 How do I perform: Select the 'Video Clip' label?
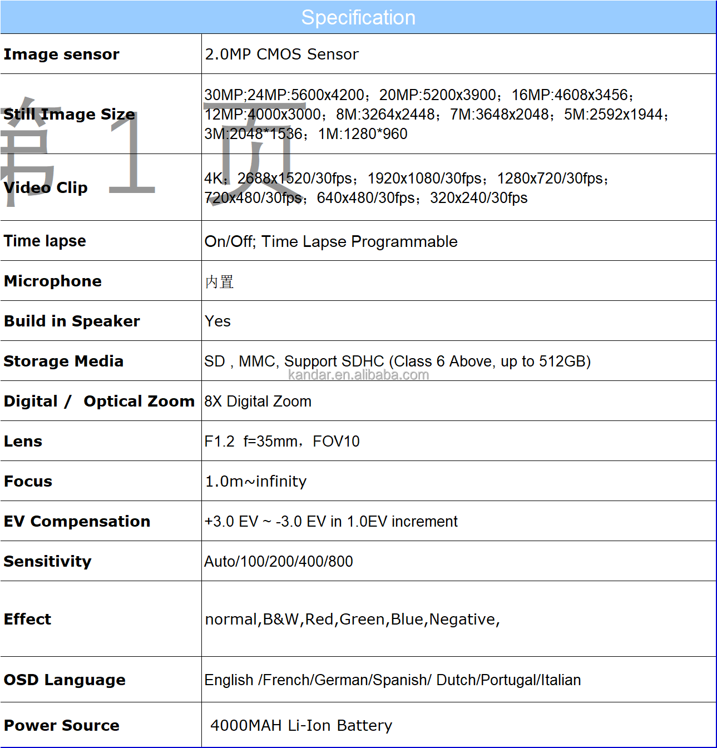(x=46, y=187)
